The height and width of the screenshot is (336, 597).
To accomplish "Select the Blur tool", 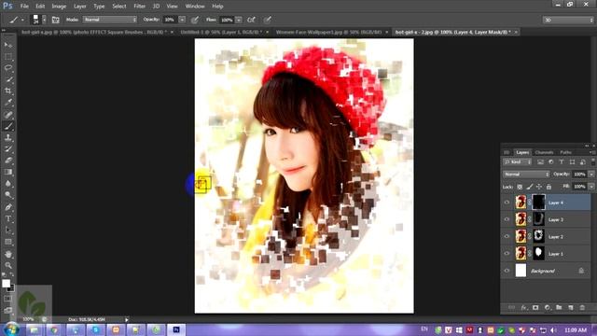I will click(x=8, y=184).
